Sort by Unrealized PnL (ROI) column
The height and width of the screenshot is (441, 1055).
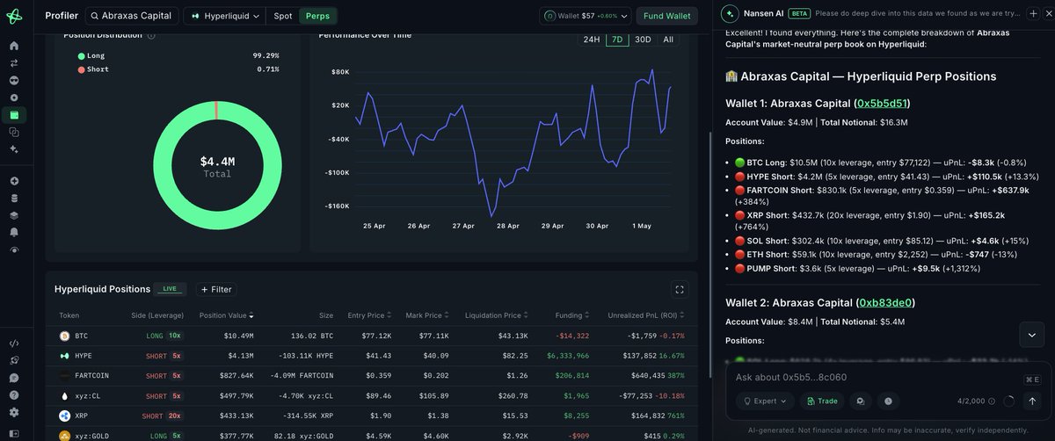[646, 315]
